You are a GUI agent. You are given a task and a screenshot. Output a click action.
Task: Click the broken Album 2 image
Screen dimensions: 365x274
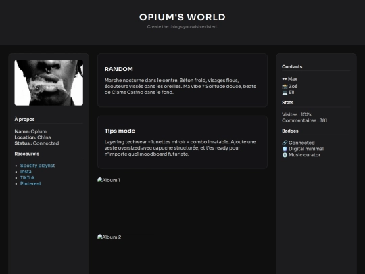pos(109,237)
